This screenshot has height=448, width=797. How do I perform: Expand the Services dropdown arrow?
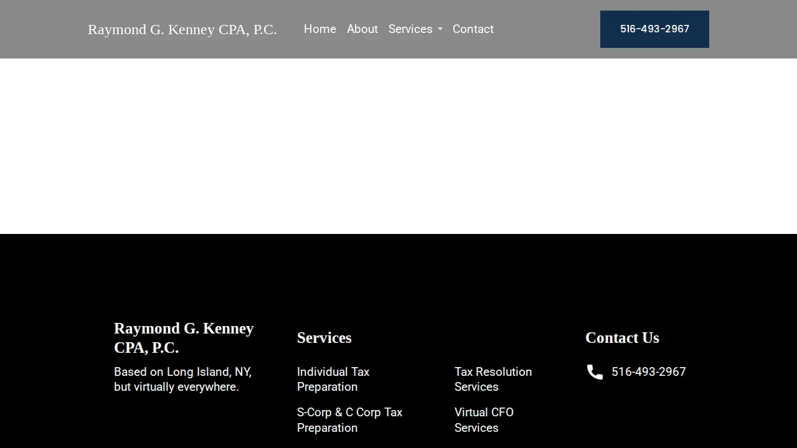440,29
